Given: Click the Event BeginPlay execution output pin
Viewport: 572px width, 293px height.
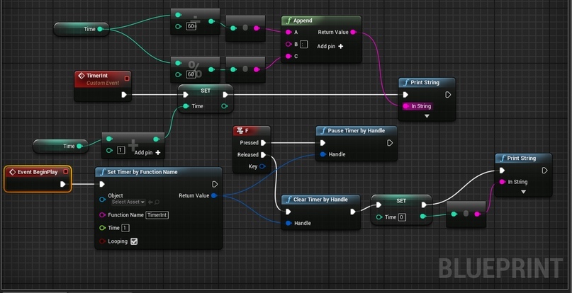Looking at the screenshot, I should [x=63, y=185].
